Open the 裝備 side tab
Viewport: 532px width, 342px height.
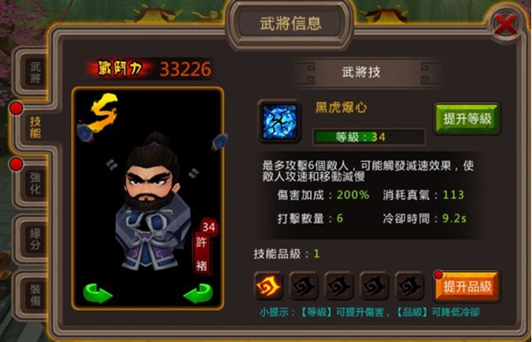coord(35,295)
